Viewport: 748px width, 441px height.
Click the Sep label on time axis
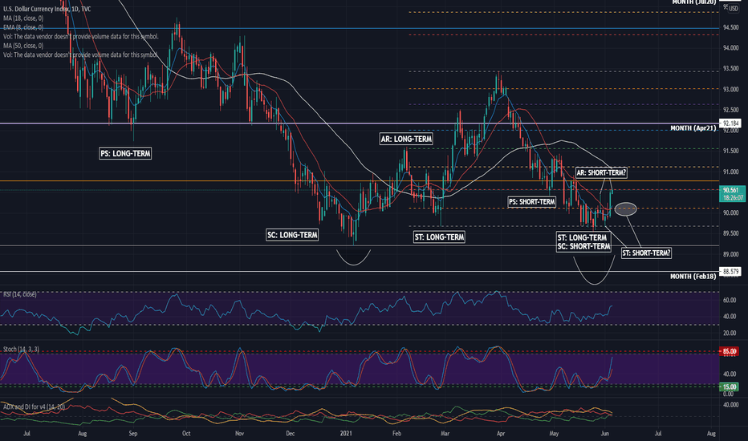pos(133,434)
